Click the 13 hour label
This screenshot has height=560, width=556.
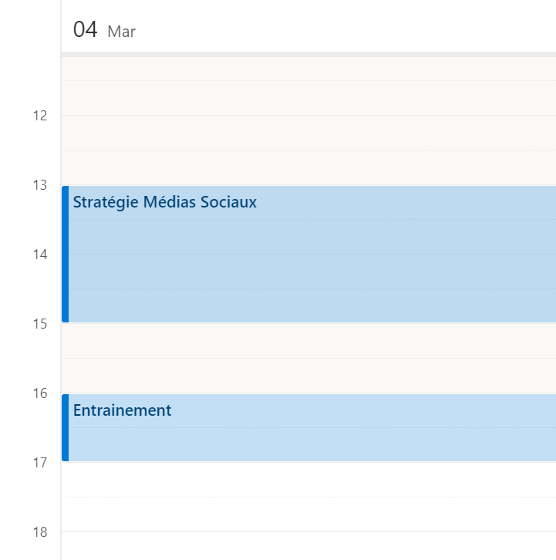click(x=40, y=185)
